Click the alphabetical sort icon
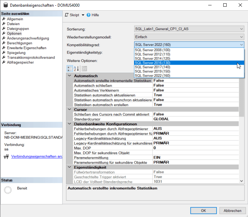This screenshot has height=217, width=248. point(76,69)
